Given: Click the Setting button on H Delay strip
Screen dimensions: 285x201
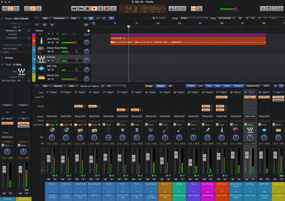Looking at the screenshot, I should pos(7,105).
